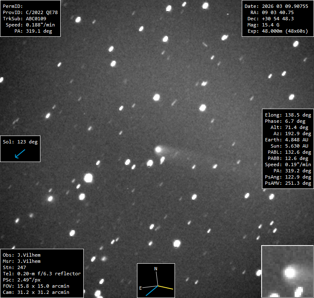Image resolution: width=314 pixels, height=298 pixels.
Task: Click the Date value 2026 03 09.90755
Action: (x=285, y=7)
